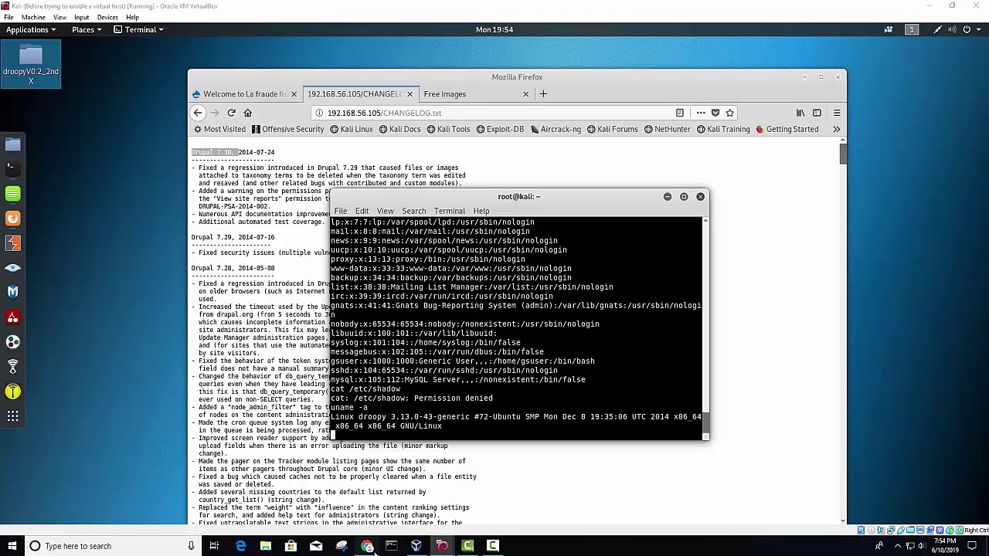The image size is (989, 556).
Task: Open terminal Edit menu
Action: point(362,211)
